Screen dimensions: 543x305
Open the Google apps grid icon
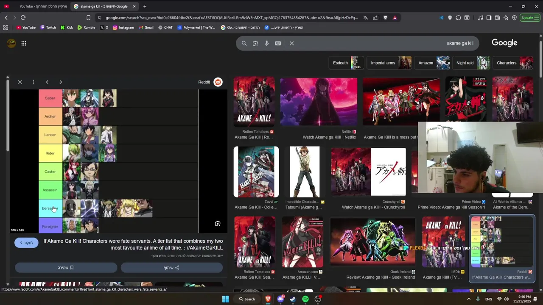pyautogui.click(x=24, y=43)
